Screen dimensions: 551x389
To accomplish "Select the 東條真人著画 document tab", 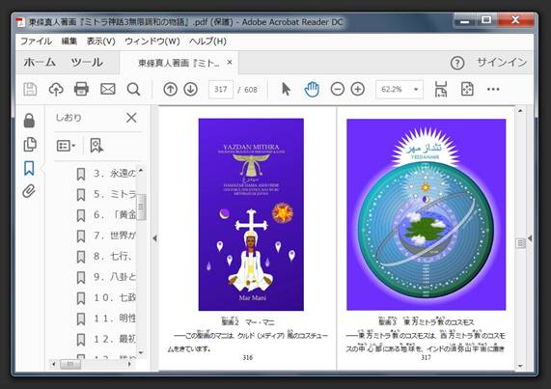I will (x=179, y=63).
